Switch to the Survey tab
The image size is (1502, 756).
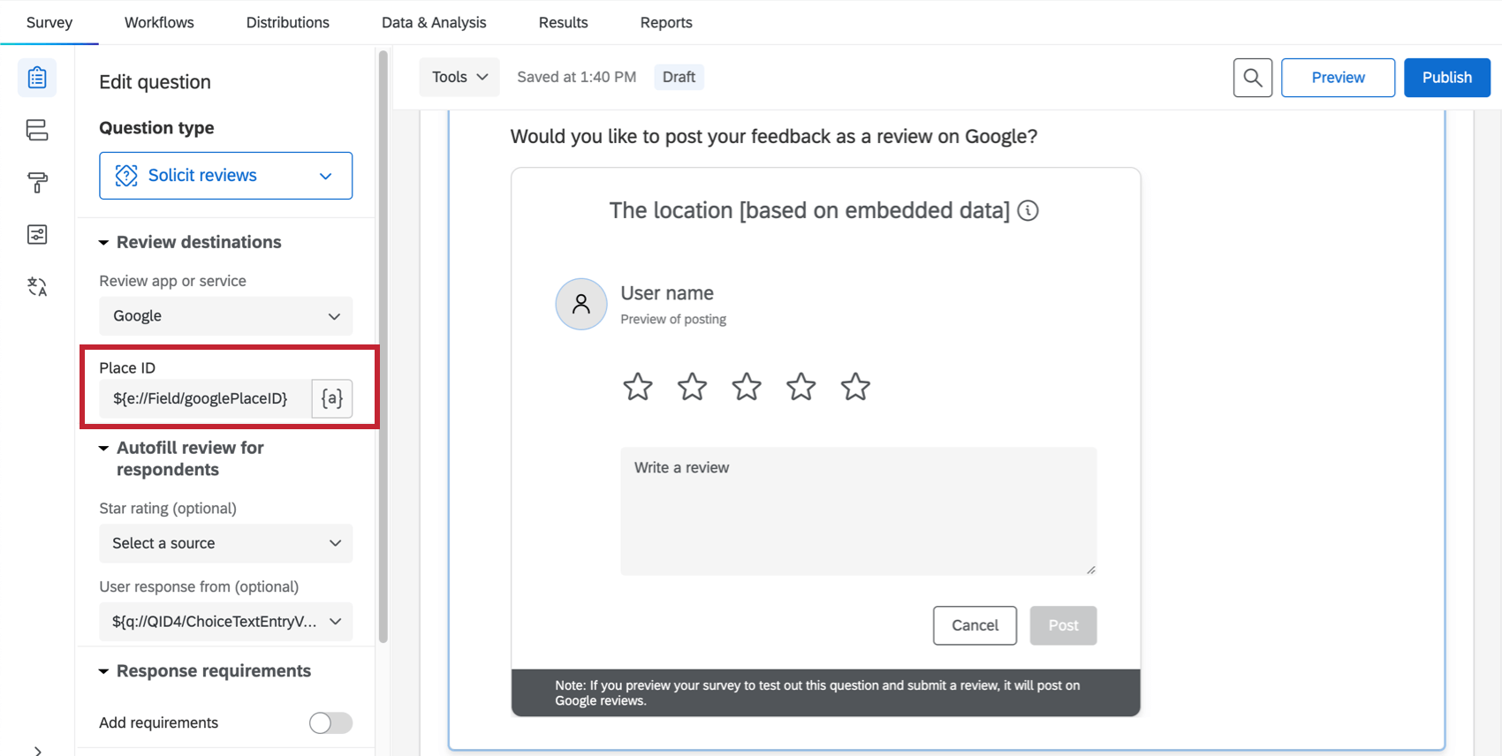(x=49, y=22)
